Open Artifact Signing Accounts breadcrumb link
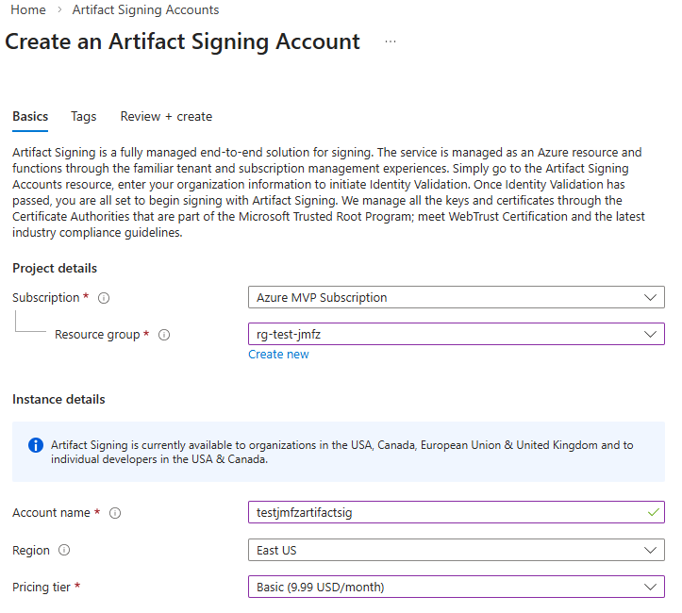The width and height of the screenshot is (682, 613). (146, 10)
